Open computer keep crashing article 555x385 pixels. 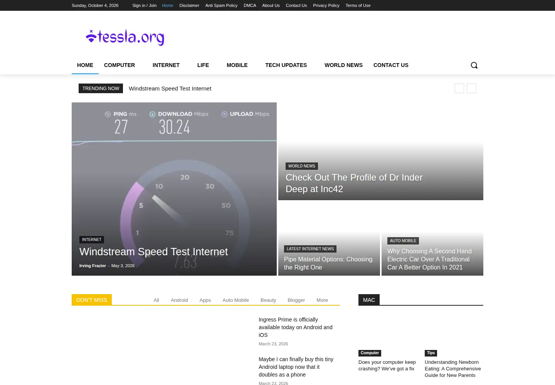click(x=387, y=365)
